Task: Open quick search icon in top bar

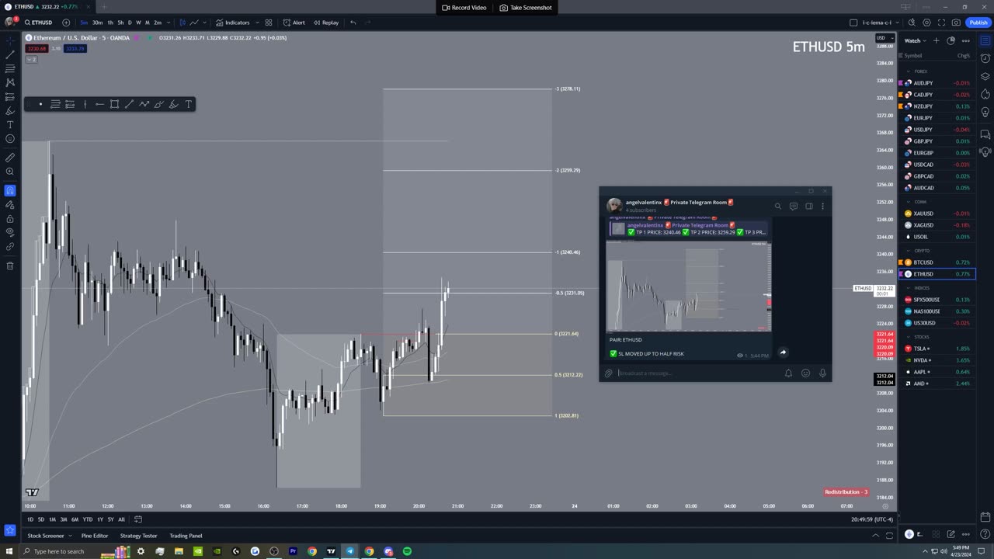Action: click(x=912, y=23)
